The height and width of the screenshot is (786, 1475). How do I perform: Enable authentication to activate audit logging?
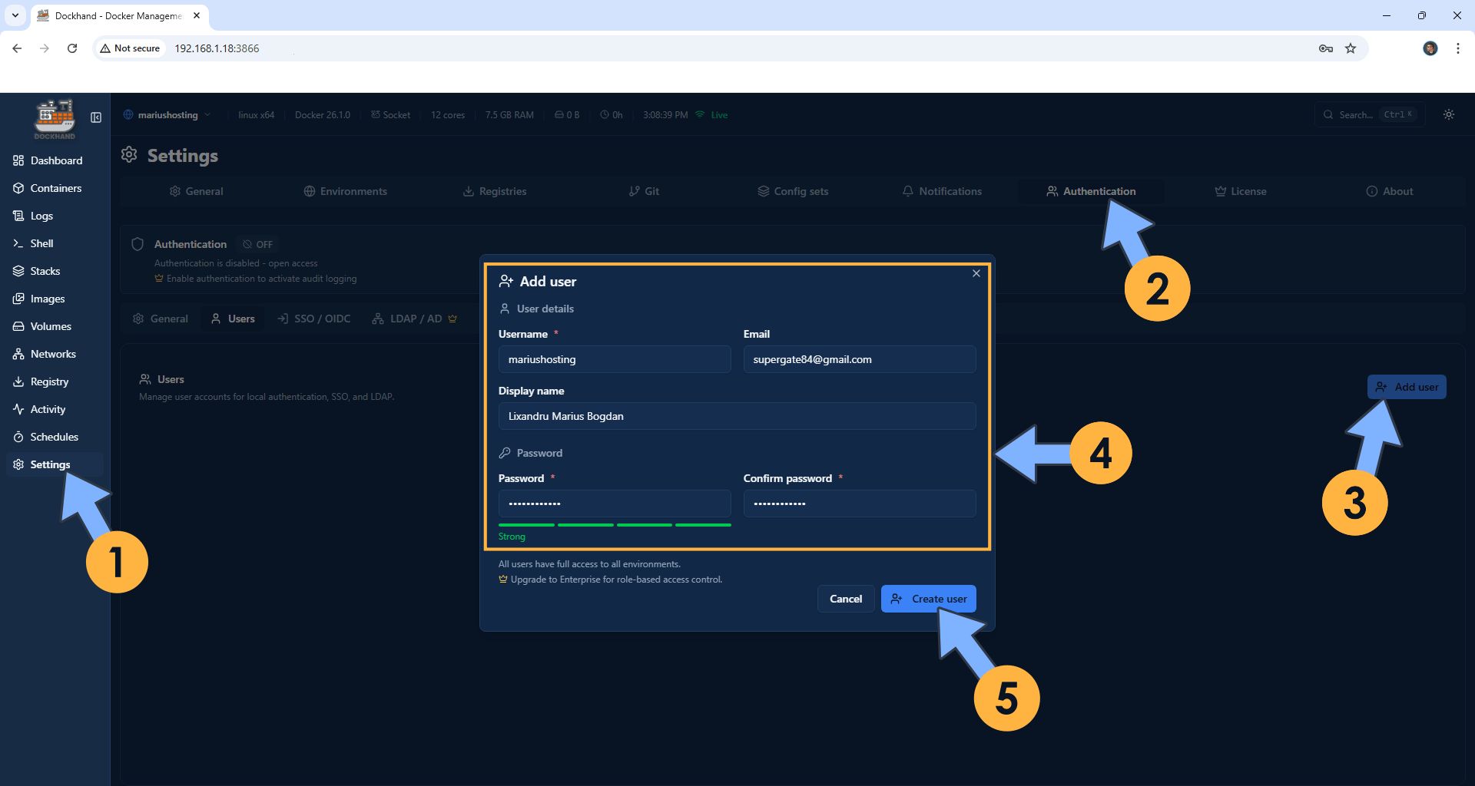tap(262, 279)
